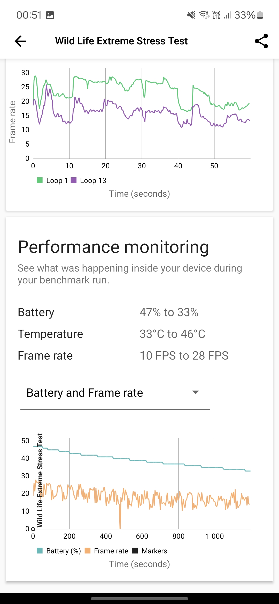Toggle Battery (%) legend series
This screenshot has width=279, height=604.
click(x=59, y=551)
